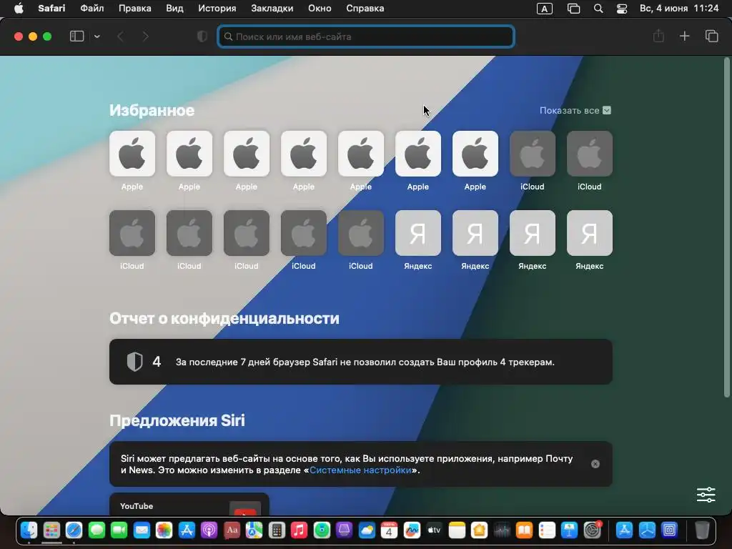Viewport: 732px width, 549px height.
Task: Open Photos from the Dock
Action: click(164, 530)
